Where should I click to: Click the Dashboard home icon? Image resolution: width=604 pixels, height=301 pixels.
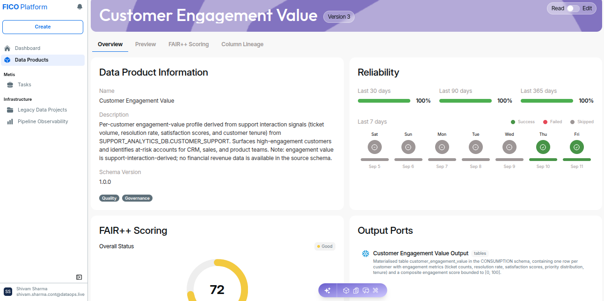tap(7, 48)
